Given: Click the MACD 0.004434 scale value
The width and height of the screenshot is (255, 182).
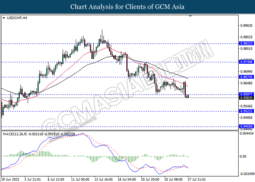Looking at the screenshot, I should click(x=247, y=134).
